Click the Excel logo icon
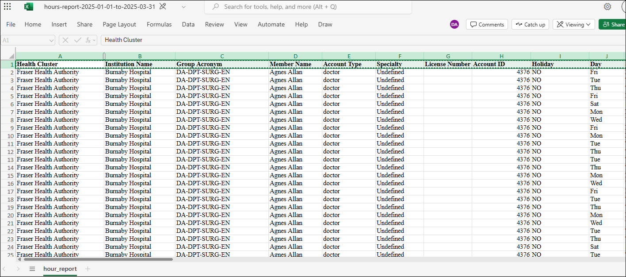The height and width of the screenshot is (277, 626). pos(29,7)
